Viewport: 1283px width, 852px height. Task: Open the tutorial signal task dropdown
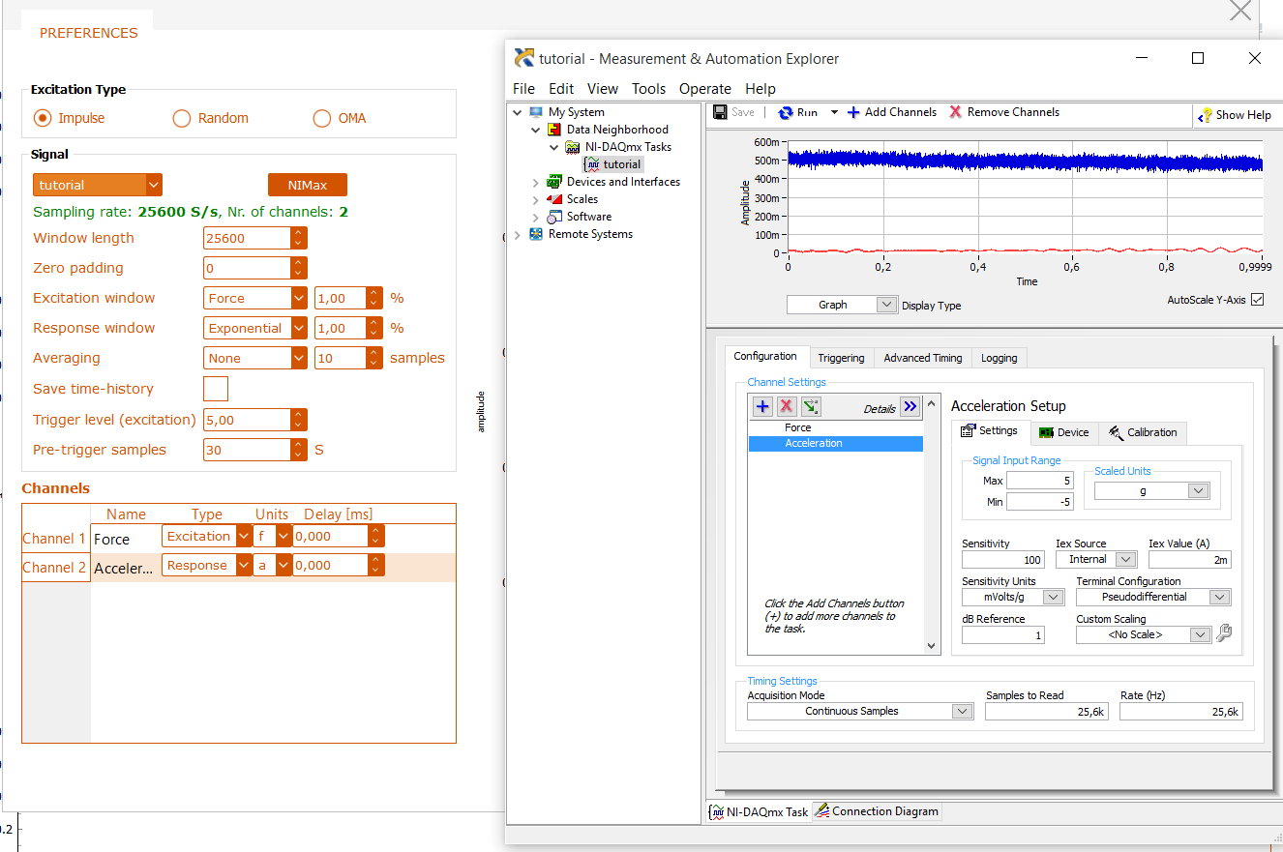(153, 185)
